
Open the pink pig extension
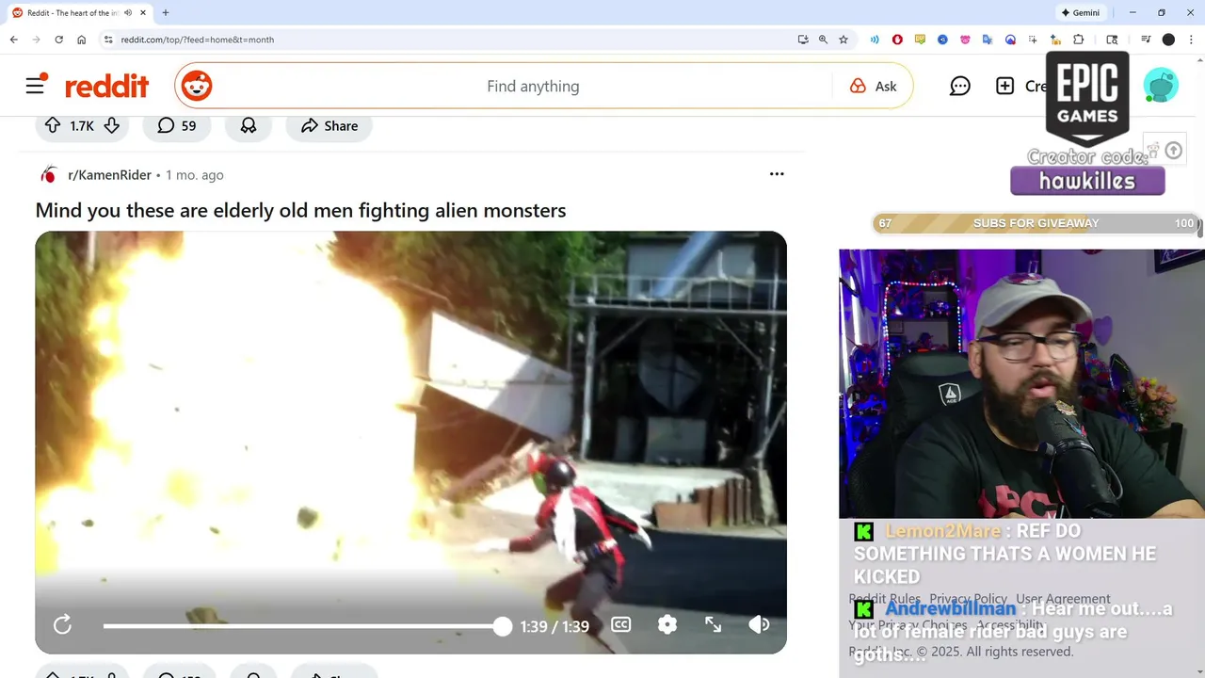pos(965,40)
